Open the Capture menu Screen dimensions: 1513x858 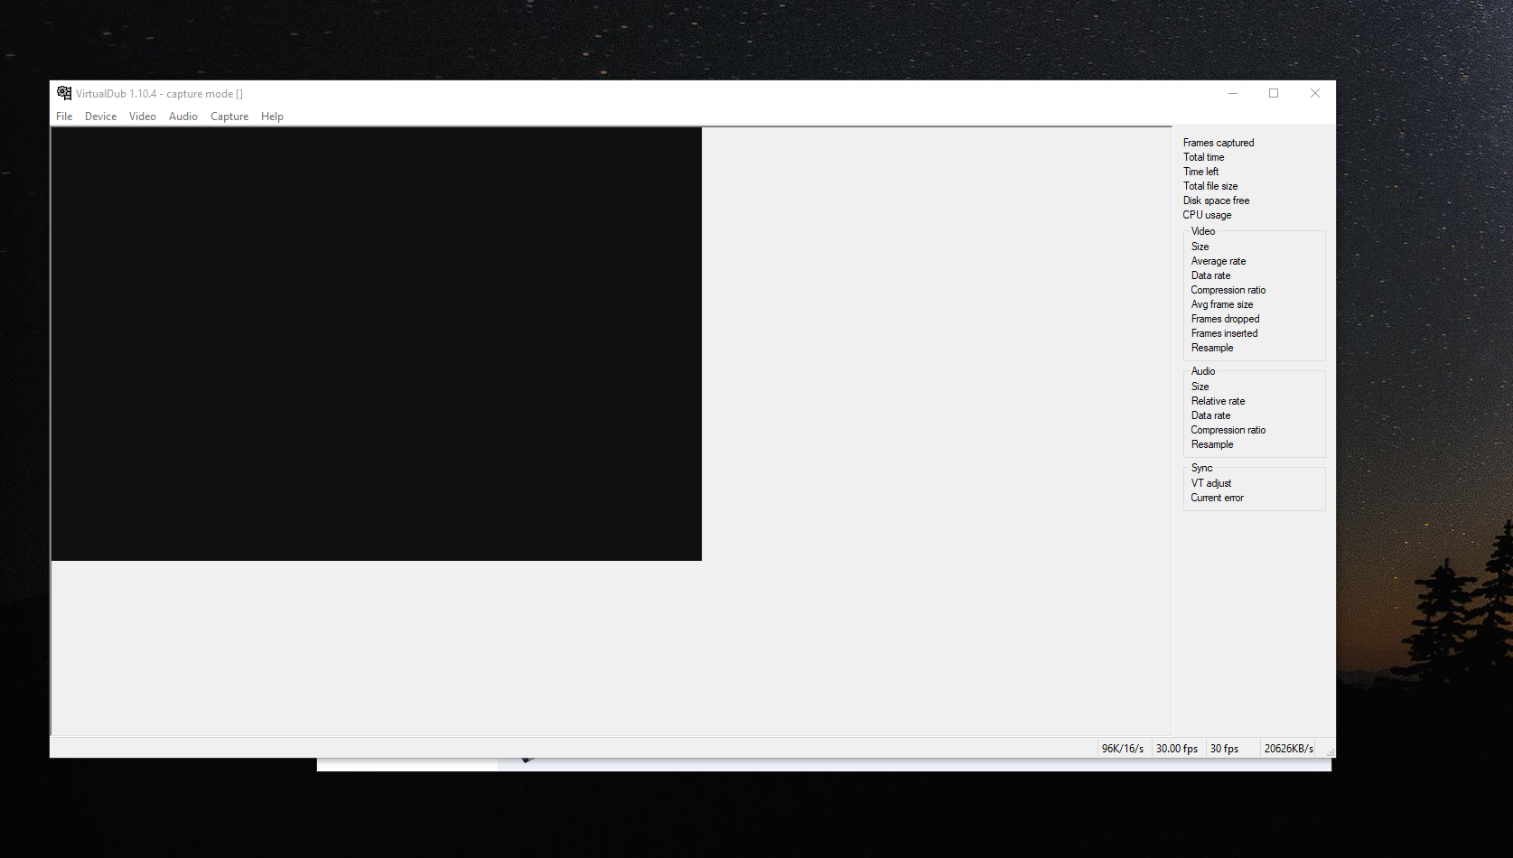point(229,117)
